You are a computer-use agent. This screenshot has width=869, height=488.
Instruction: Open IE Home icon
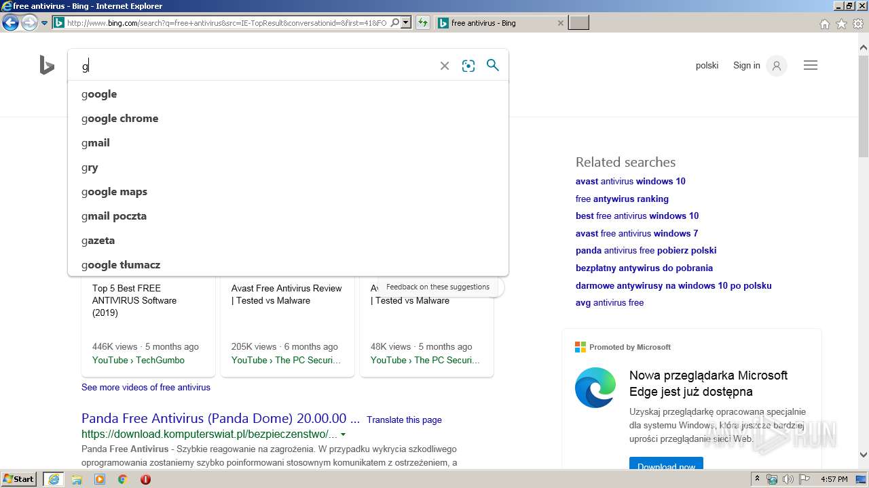pos(825,24)
